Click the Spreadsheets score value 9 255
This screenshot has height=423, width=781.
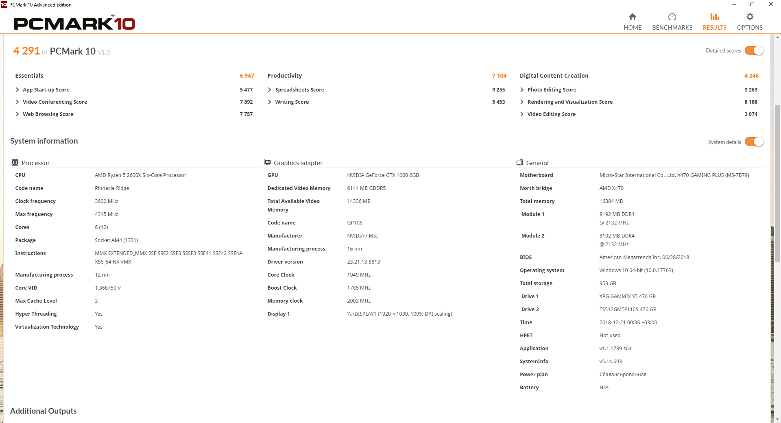pyautogui.click(x=498, y=90)
